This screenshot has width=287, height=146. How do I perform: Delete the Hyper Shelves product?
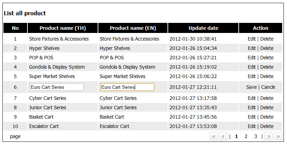click(x=267, y=48)
